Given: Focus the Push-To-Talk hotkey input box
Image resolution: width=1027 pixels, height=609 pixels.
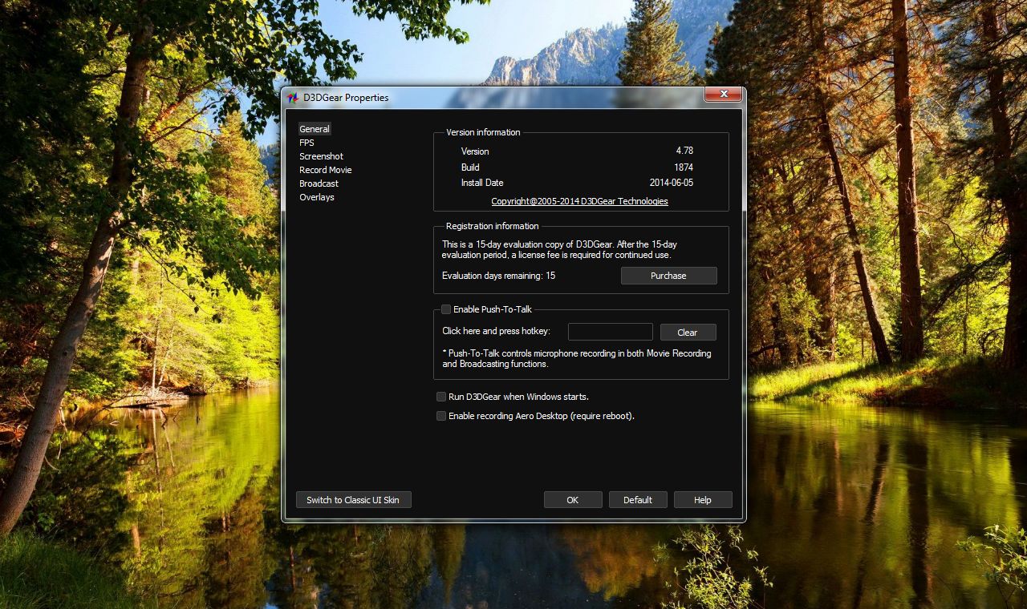Looking at the screenshot, I should coord(610,332).
